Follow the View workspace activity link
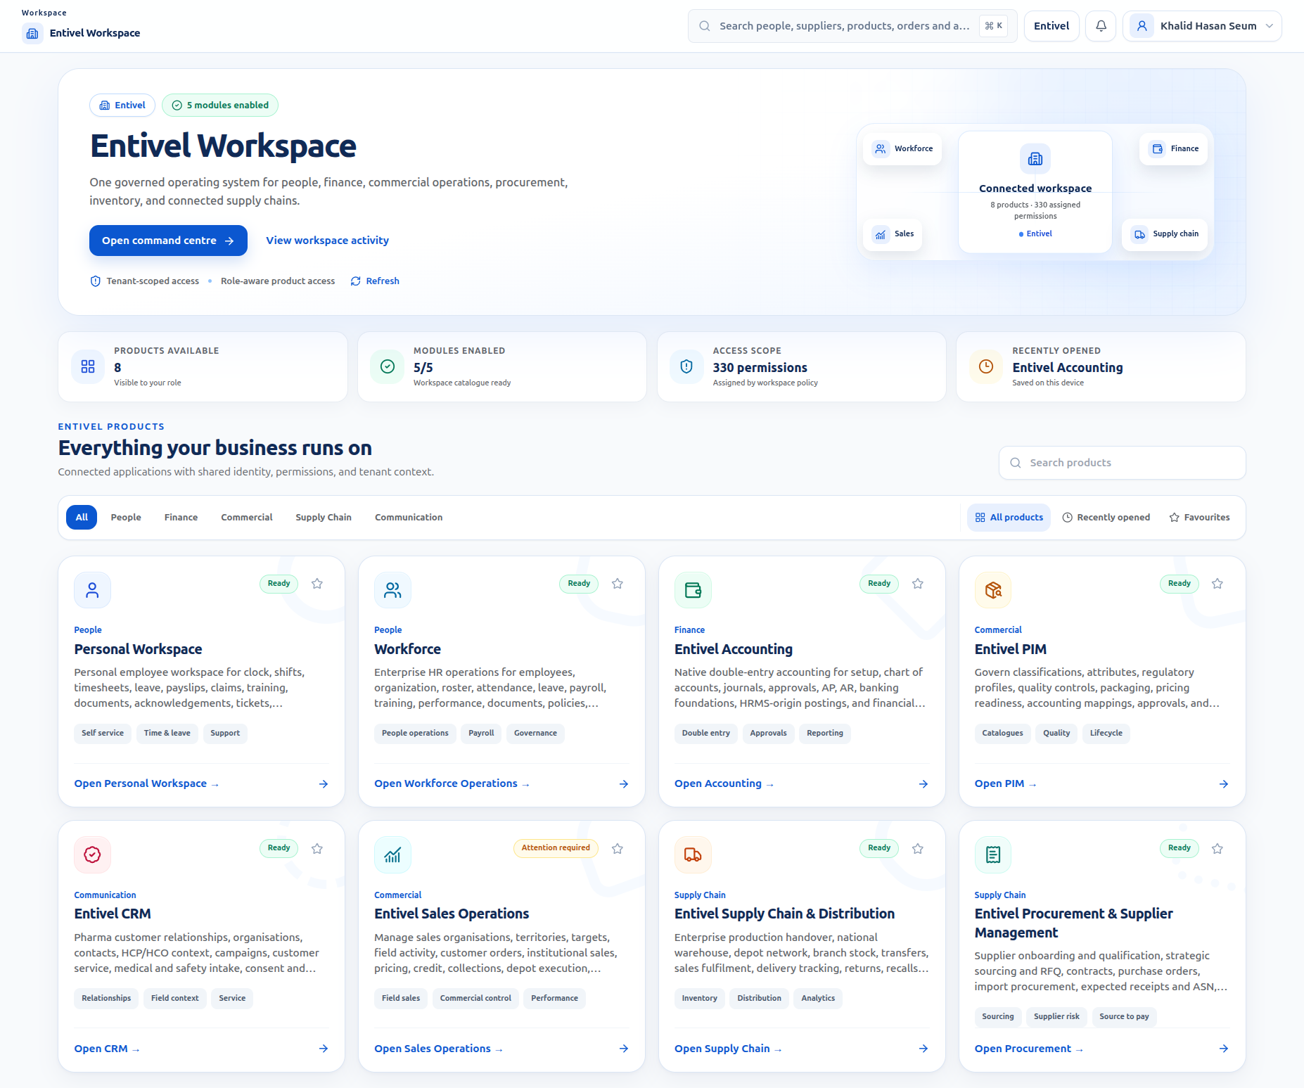This screenshot has height=1088, width=1304. click(327, 241)
